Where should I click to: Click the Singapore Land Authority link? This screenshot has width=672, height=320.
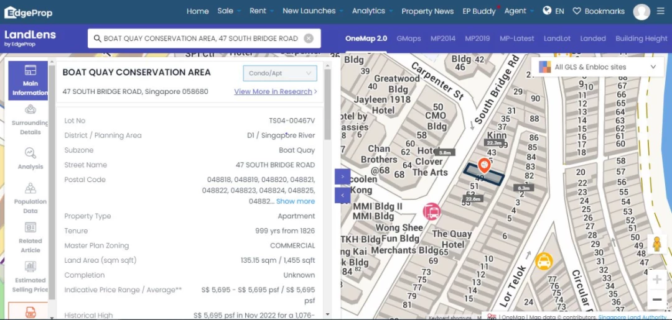tap(632, 317)
